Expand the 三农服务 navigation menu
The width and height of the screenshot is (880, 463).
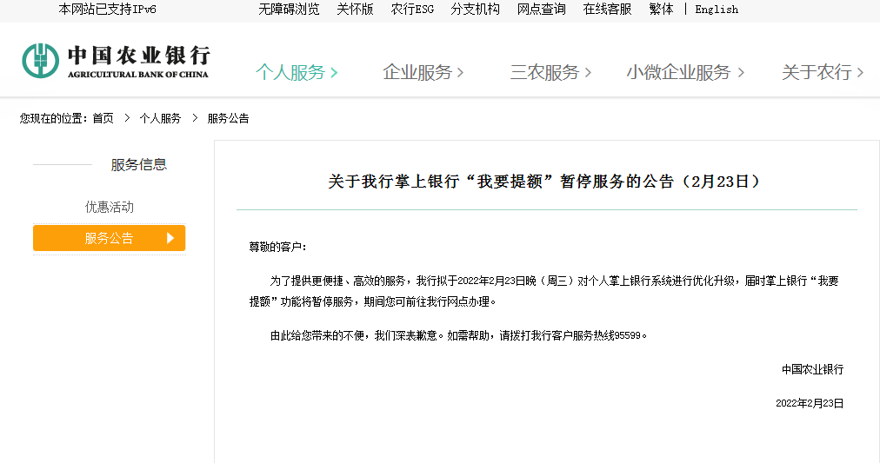point(550,73)
